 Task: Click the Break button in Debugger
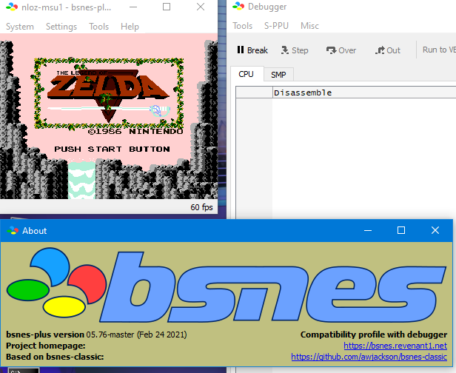pos(252,50)
